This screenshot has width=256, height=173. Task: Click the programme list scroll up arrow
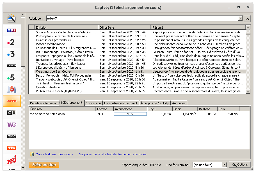248,27
